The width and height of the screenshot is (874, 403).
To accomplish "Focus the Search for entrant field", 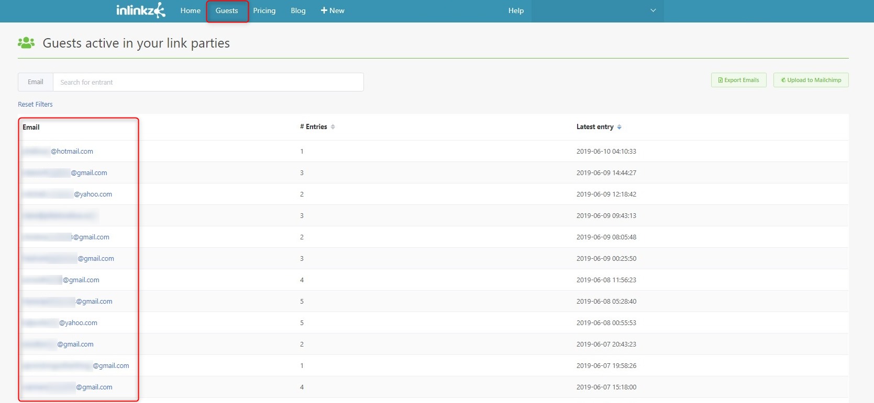I will (208, 82).
